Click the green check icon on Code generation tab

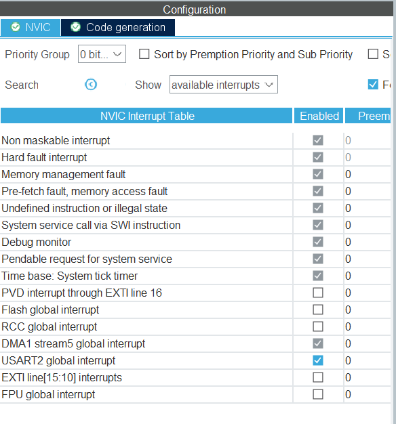pyautogui.click(x=75, y=27)
